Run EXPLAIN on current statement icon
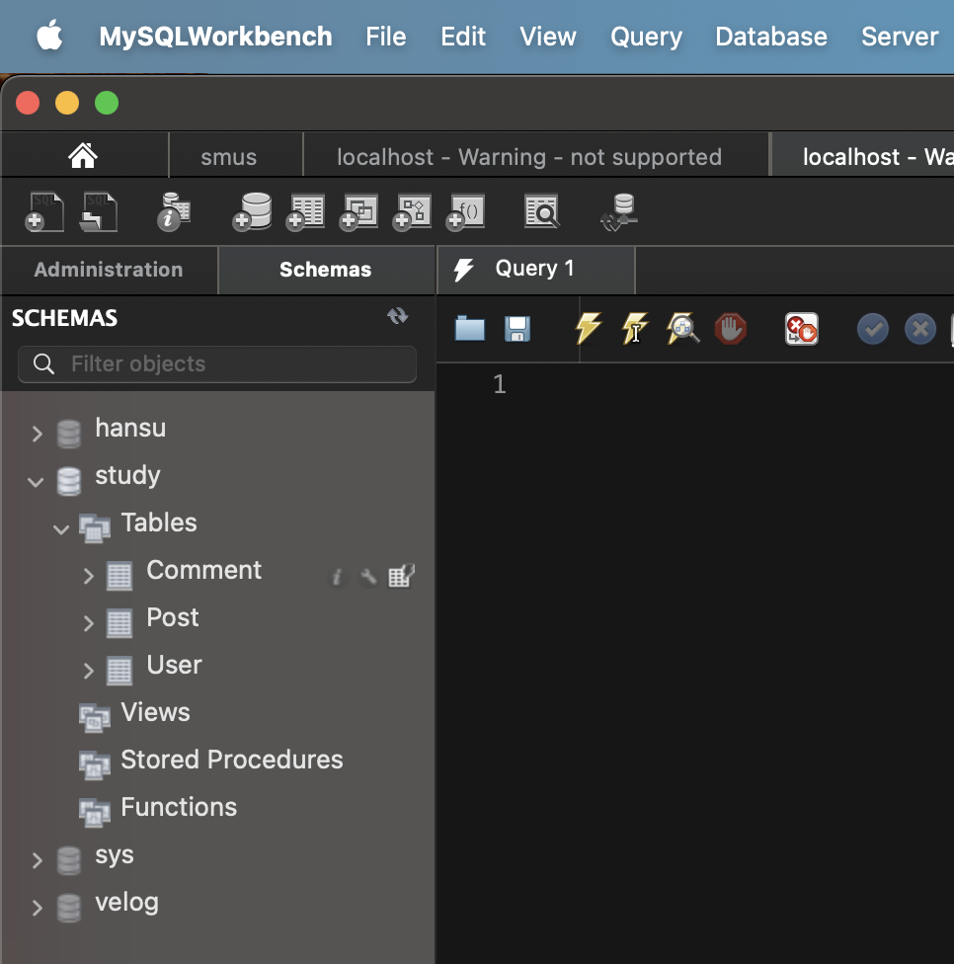This screenshot has width=954, height=964. click(x=682, y=328)
